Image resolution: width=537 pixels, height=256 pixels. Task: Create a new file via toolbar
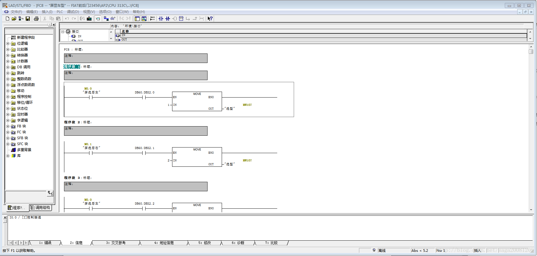coord(7,19)
